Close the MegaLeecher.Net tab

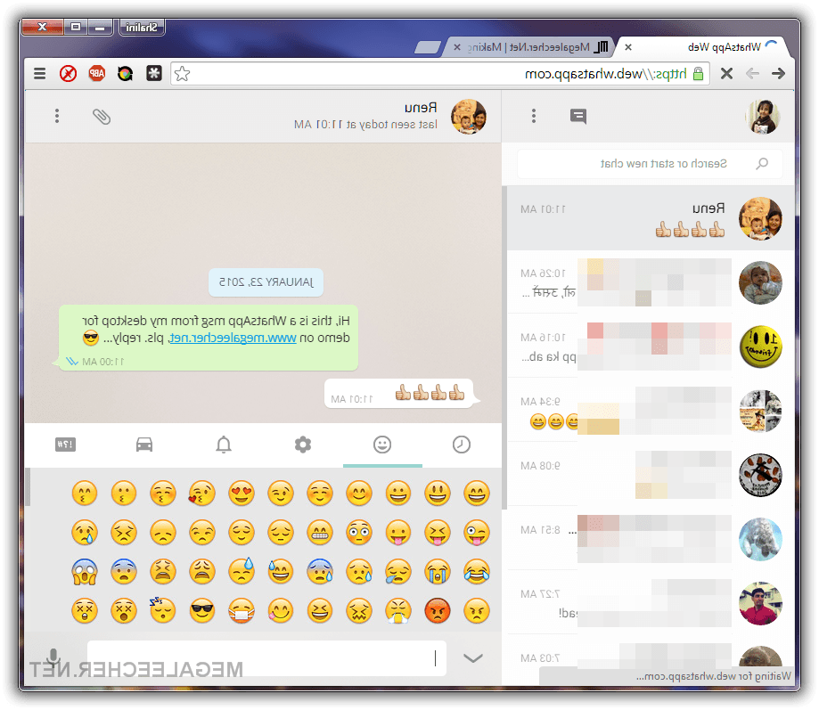457,47
